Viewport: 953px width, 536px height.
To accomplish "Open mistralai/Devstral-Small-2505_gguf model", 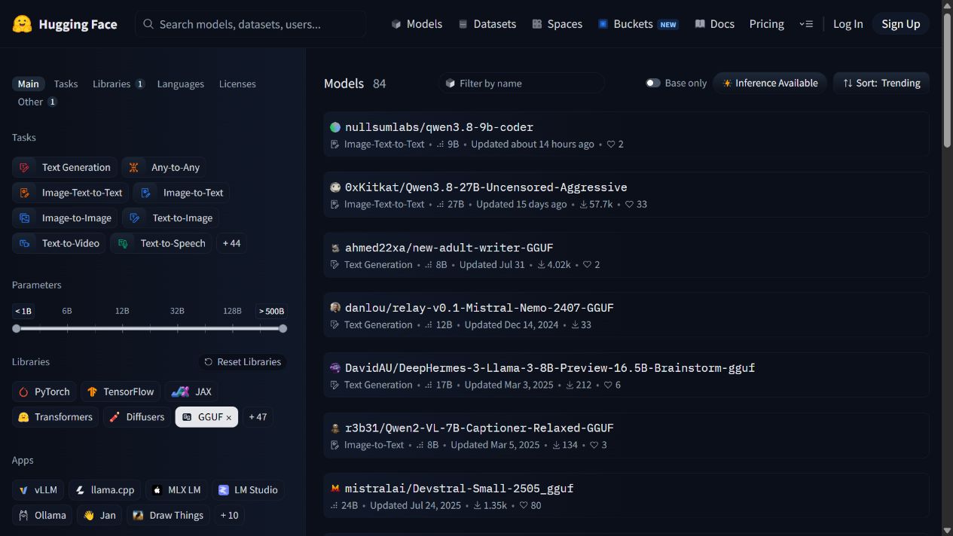I will click(x=626, y=495).
